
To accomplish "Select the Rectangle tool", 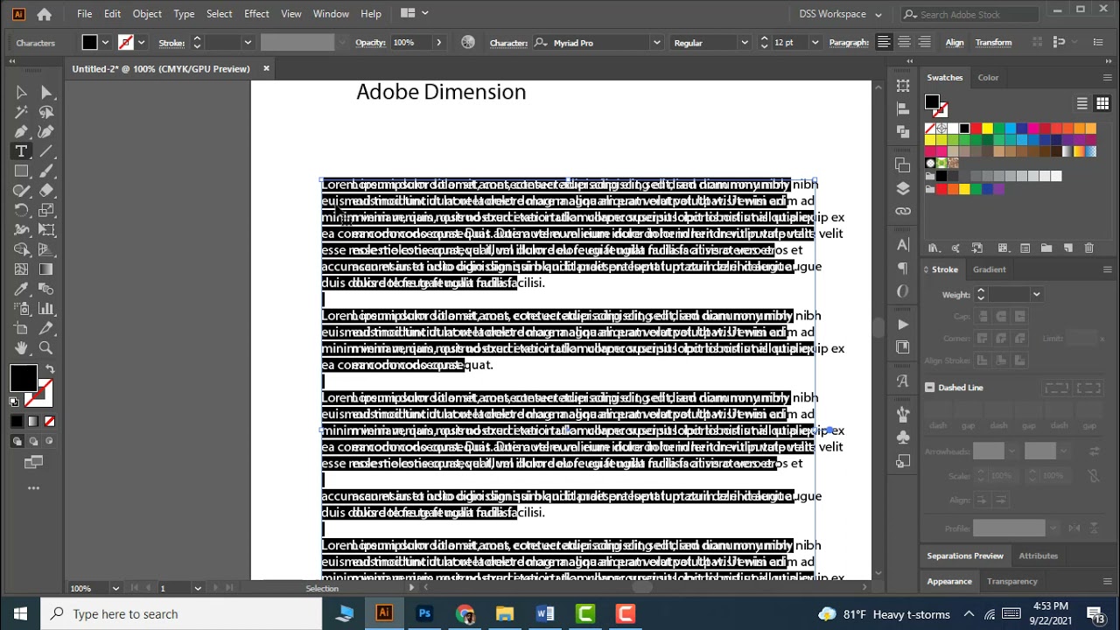I will coord(21,171).
